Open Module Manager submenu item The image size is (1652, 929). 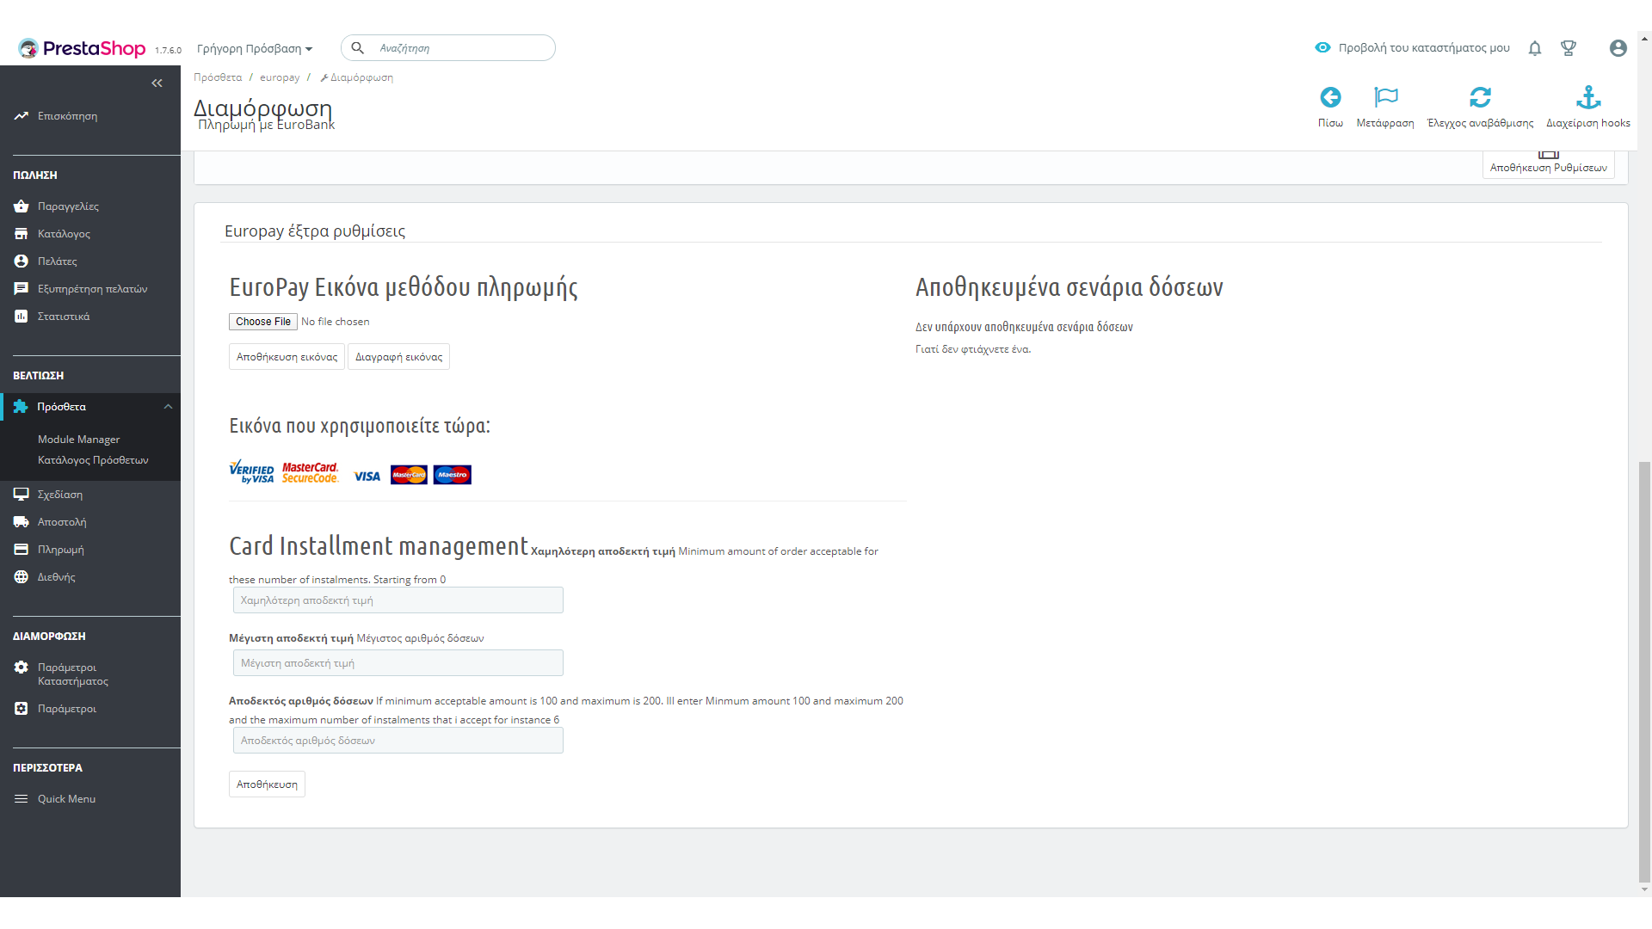[x=78, y=440]
